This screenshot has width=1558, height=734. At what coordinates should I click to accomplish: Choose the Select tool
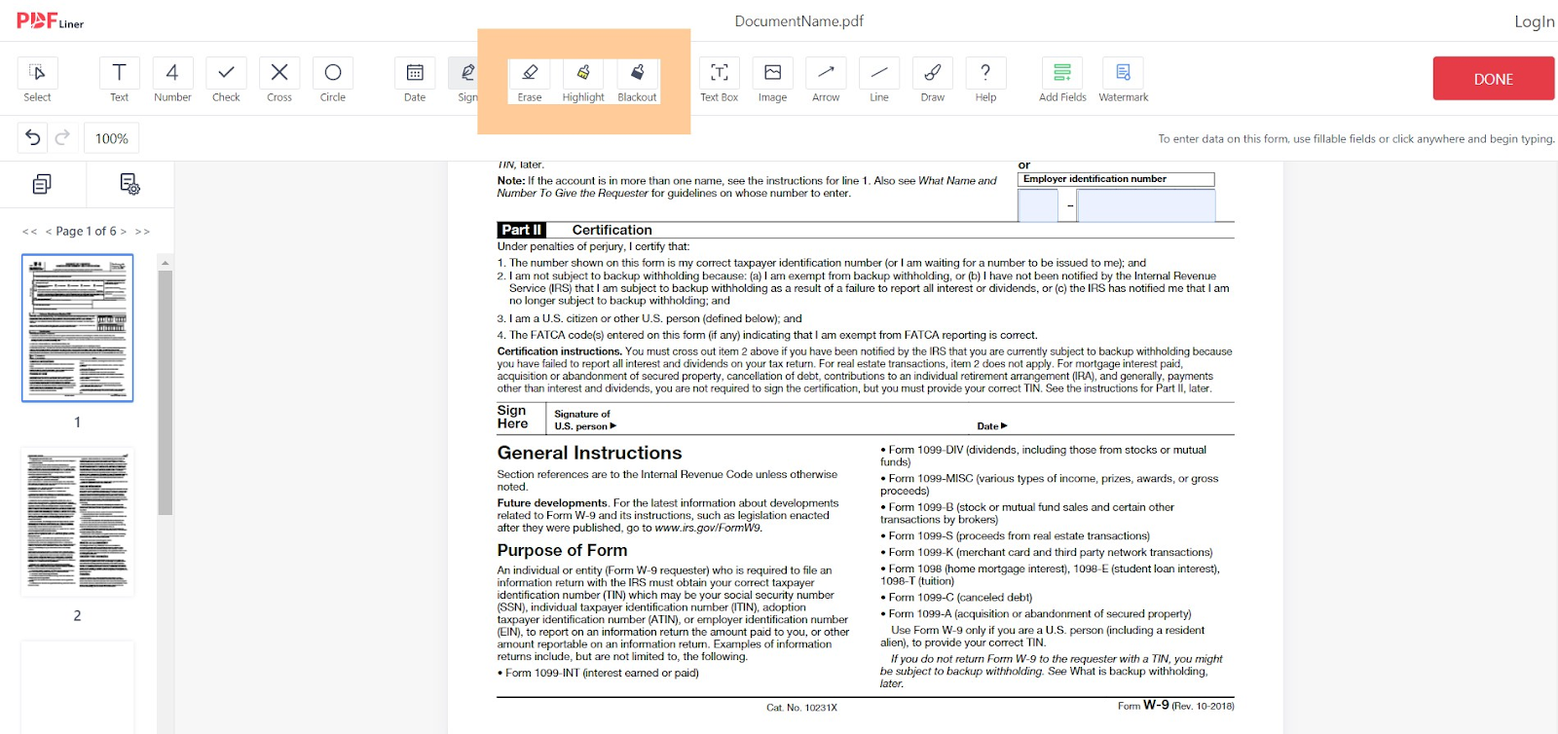37,80
